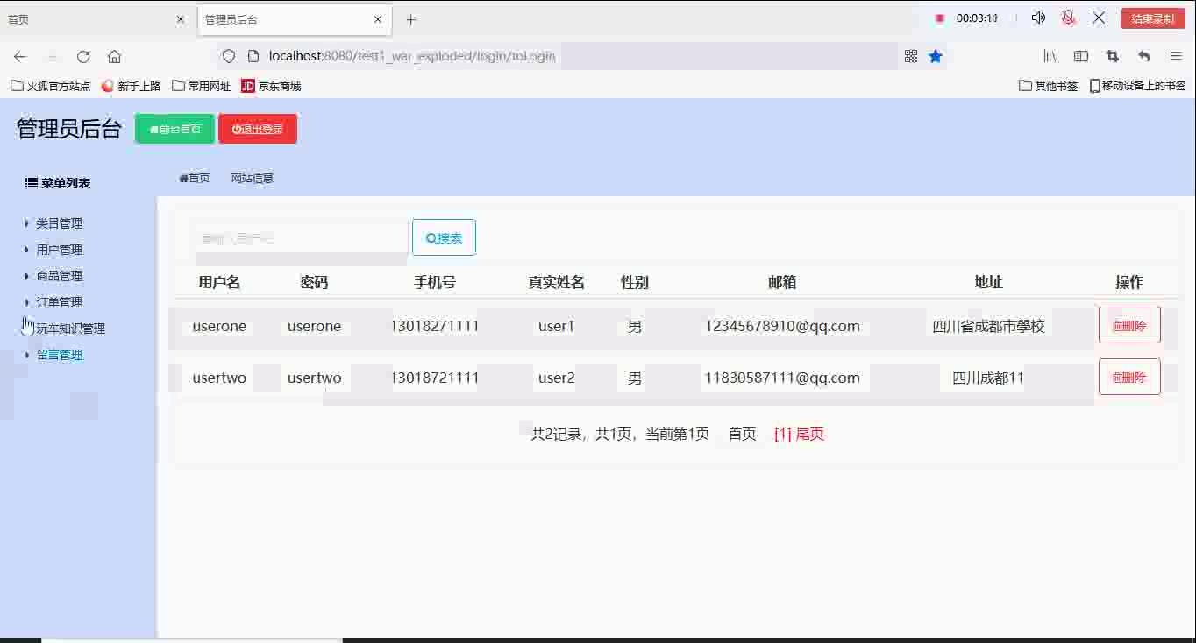Click the red 退出登录 button
Image resolution: width=1196 pixels, height=643 pixels.
pyautogui.click(x=258, y=129)
